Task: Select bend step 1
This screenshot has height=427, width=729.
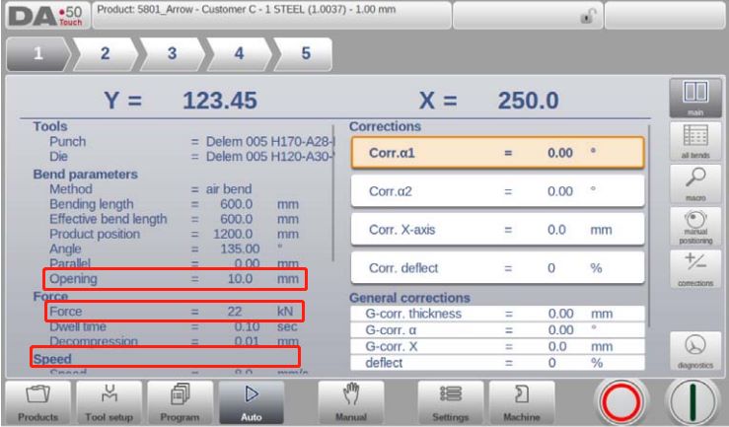Action: [38, 54]
